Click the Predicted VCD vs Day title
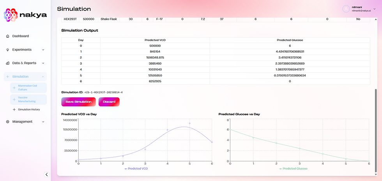This screenshot has width=382, height=181. click(x=79, y=114)
